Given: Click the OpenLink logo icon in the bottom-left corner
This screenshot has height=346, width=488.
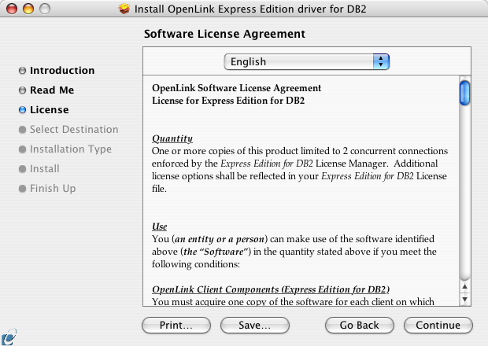Looking at the screenshot, I should point(9,337).
